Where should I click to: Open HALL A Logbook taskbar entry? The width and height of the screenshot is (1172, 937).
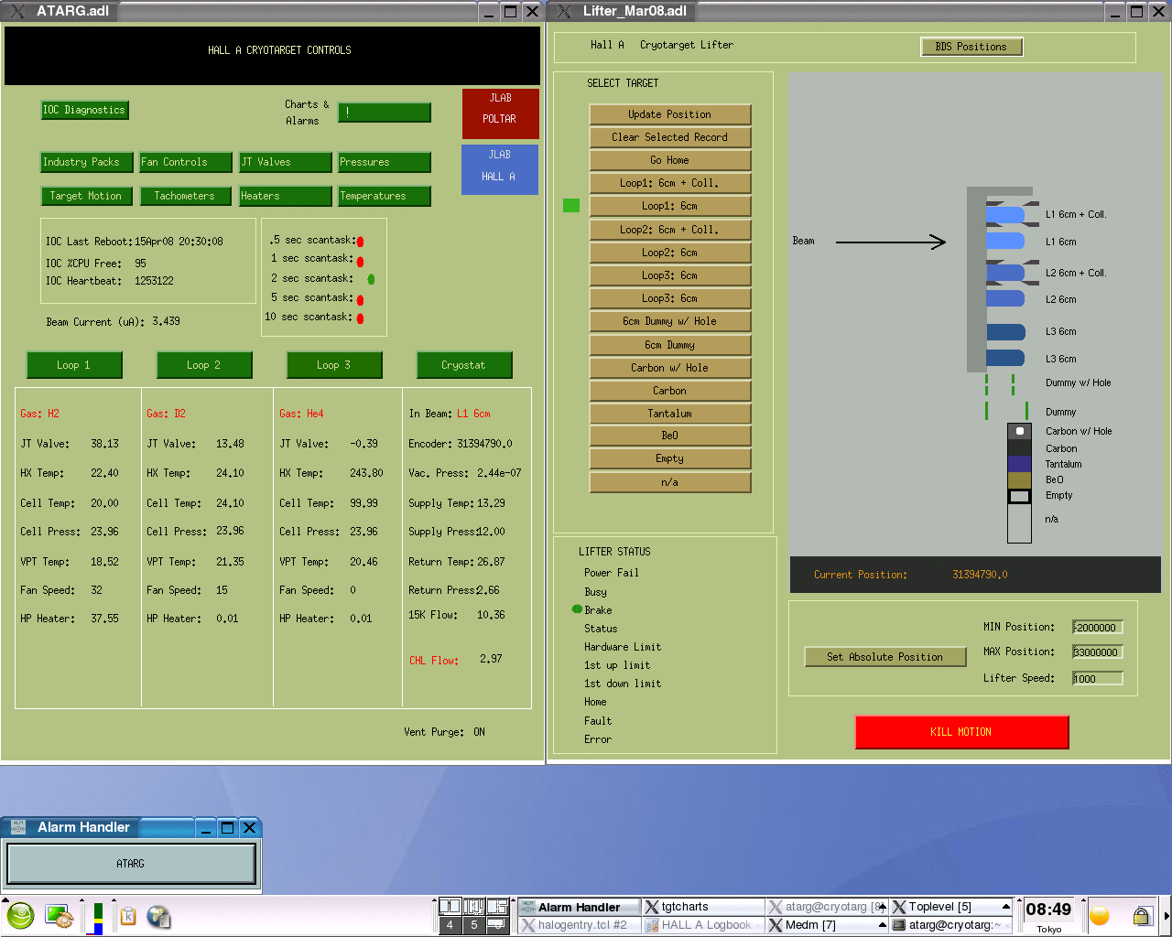(x=702, y=925)
